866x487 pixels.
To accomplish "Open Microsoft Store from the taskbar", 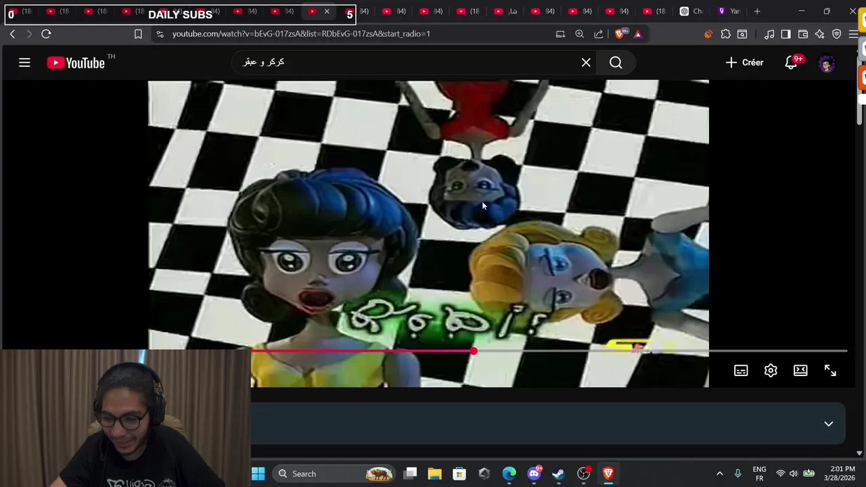I will pos(459,473).
